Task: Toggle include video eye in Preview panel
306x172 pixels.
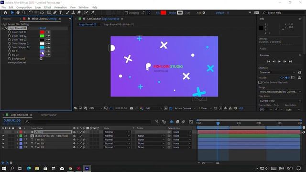Action: [282, 77]
